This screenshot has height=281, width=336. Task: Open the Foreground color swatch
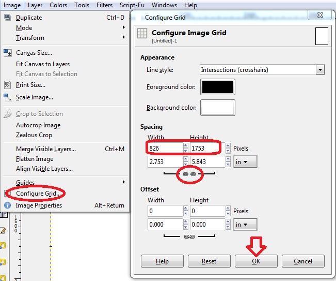[x=217, y=87]
